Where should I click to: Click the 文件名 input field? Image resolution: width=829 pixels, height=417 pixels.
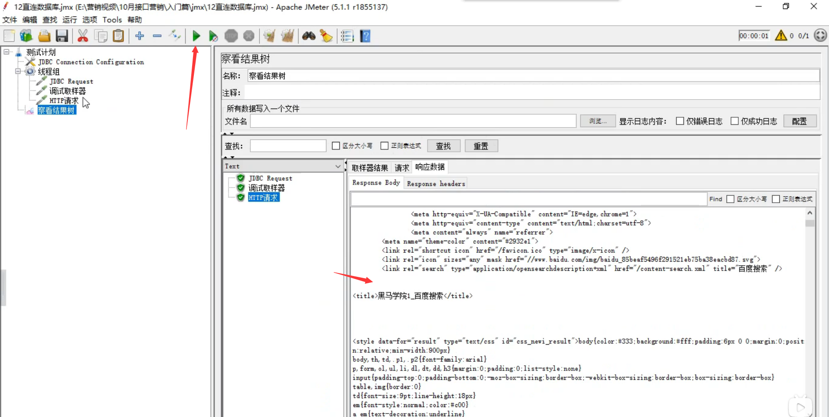click(413, 121)
